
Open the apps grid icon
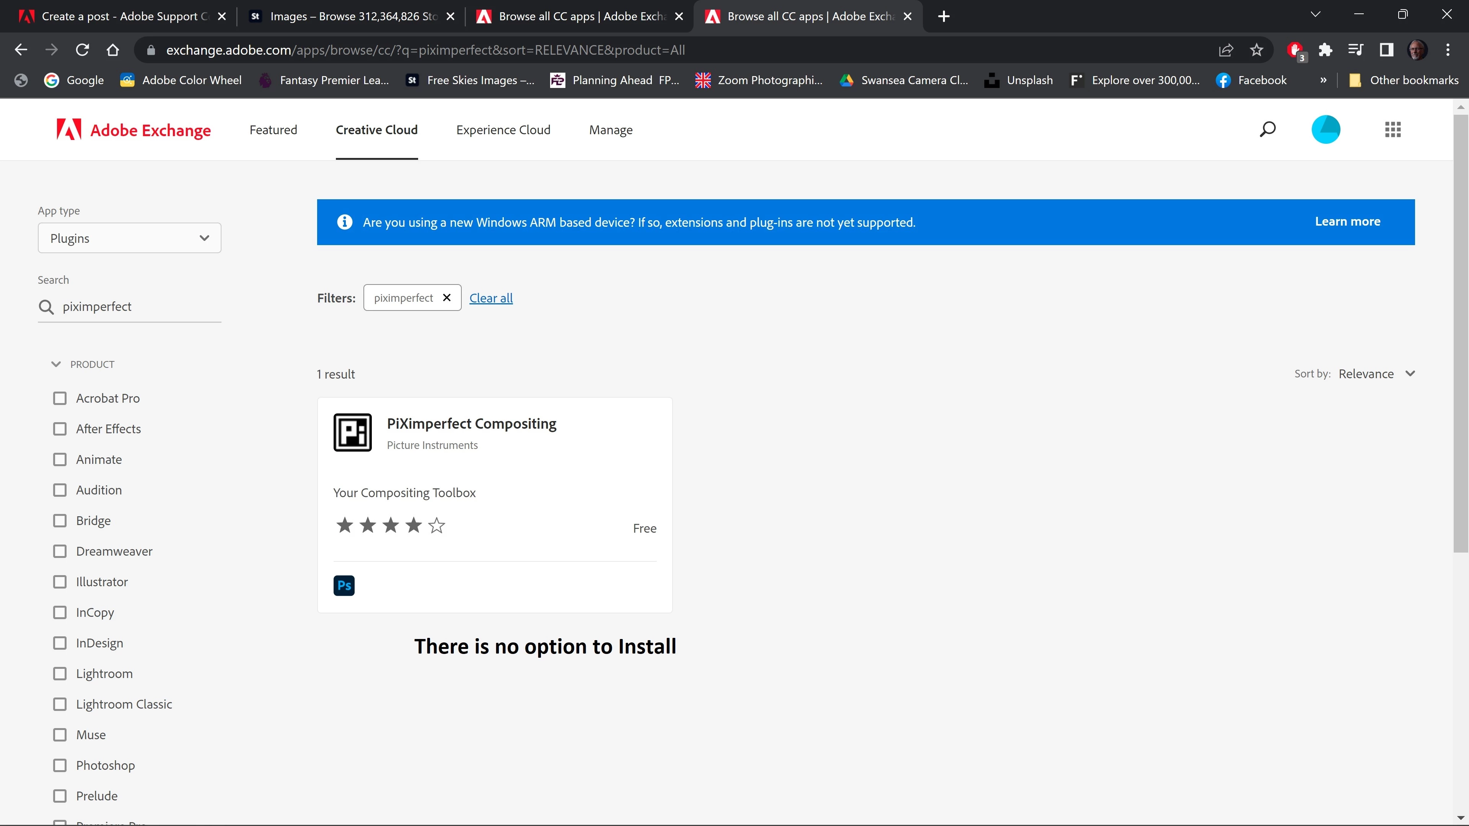point(1392,129)
